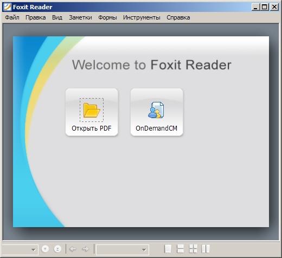Screen dimensions: 282x258
Task: Click the Foxit Reader title bar icon
Action: pos(8,7)
